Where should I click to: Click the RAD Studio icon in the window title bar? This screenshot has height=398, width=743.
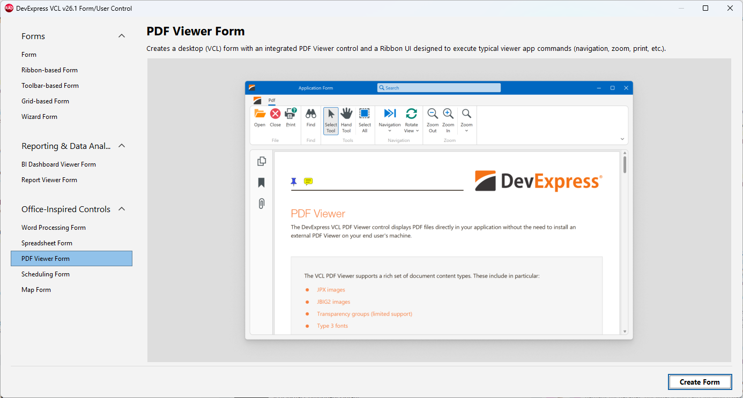coord(9,8)
